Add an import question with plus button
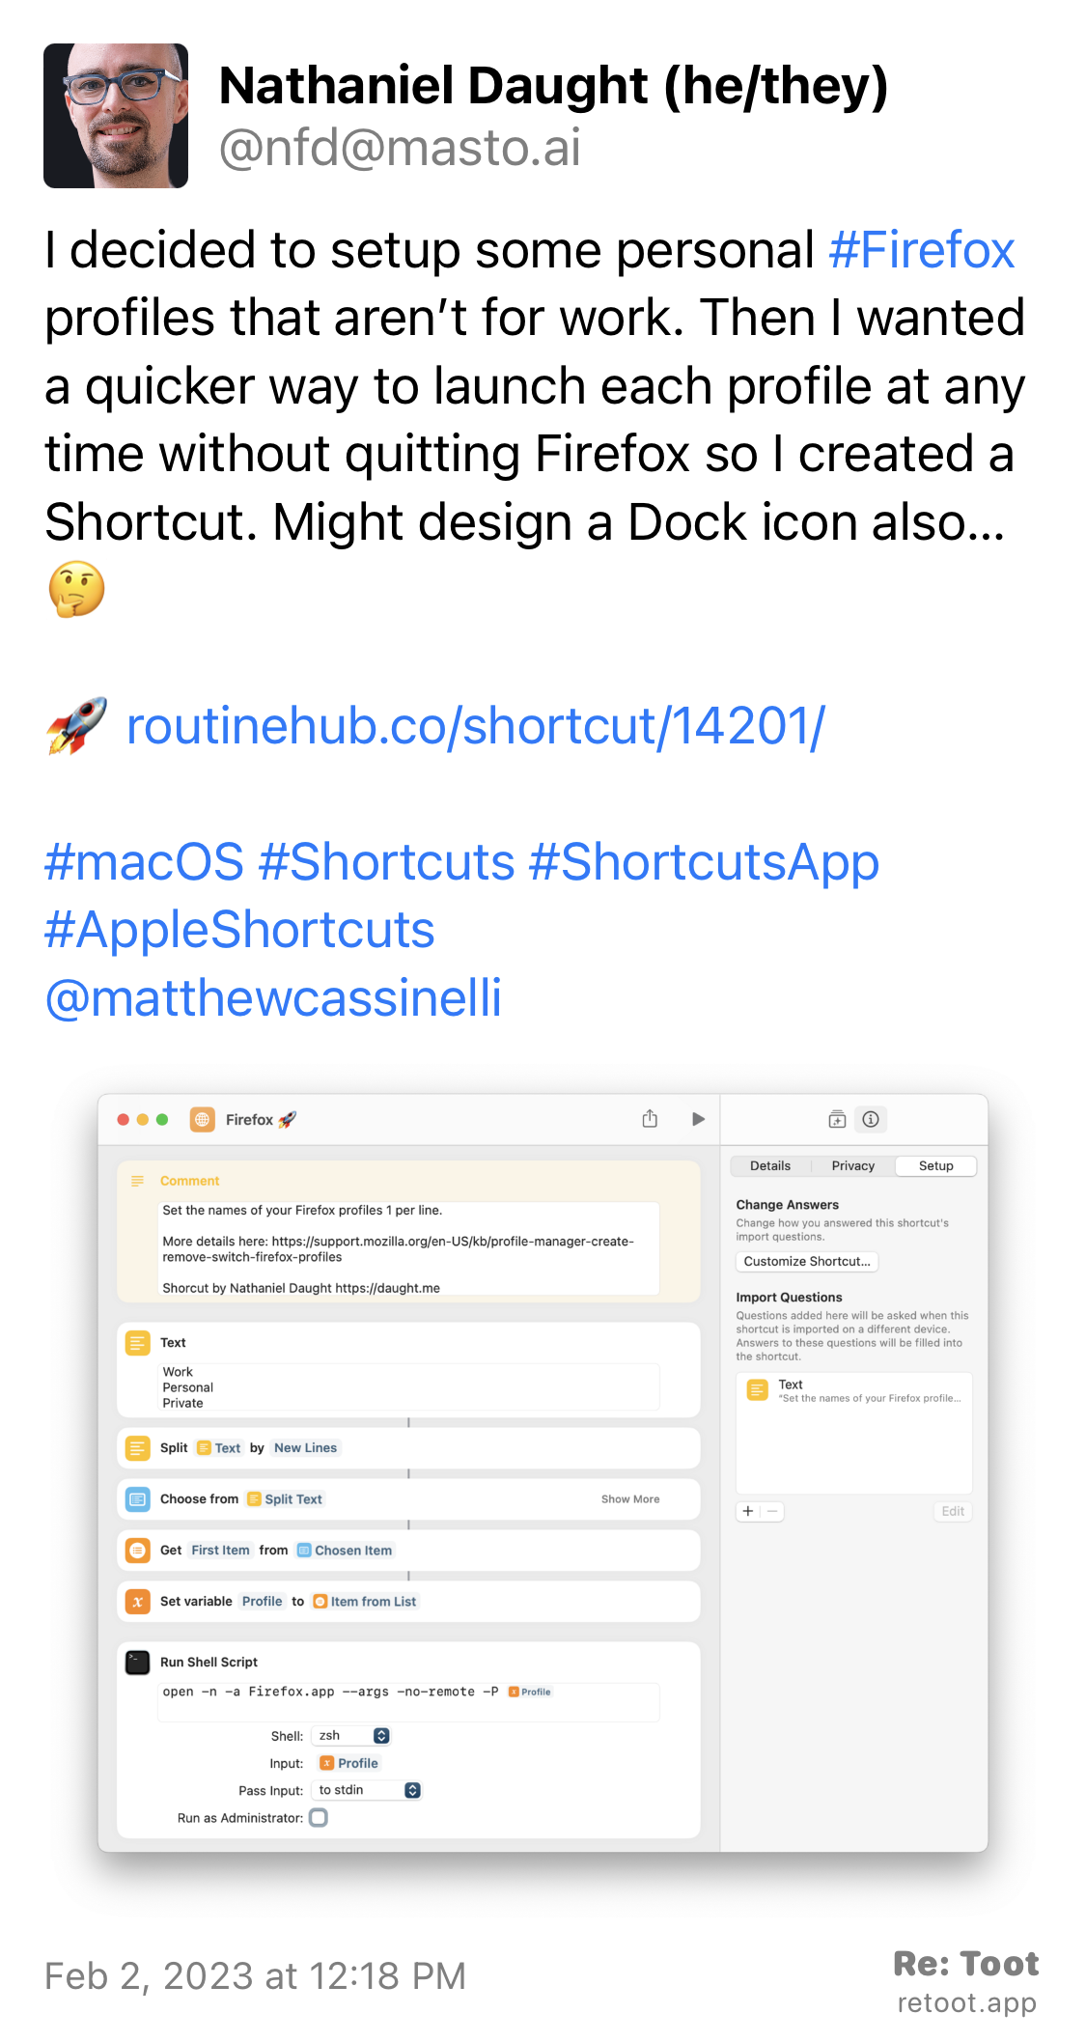Viewport: 1086px width, 2042px height. pos(748,1511)
